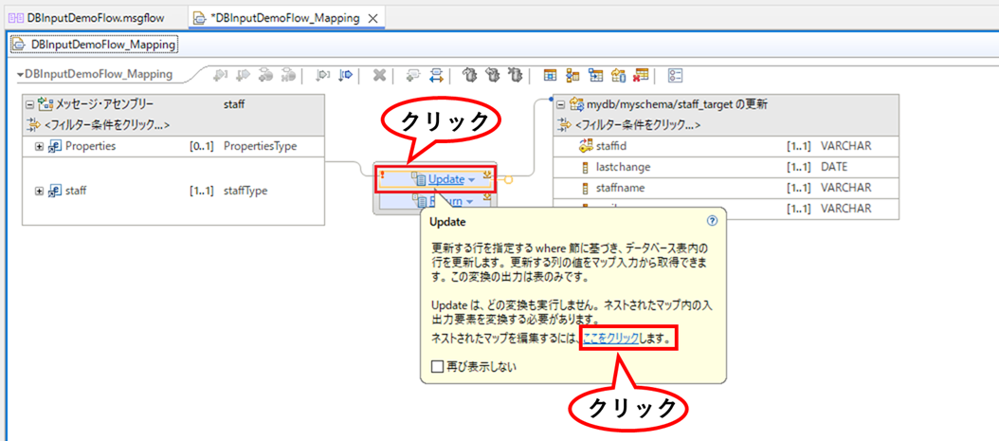999x441 pixels.
Task: Click the blue double-arrow auto map toolbar icon
Action: [436, 75]
